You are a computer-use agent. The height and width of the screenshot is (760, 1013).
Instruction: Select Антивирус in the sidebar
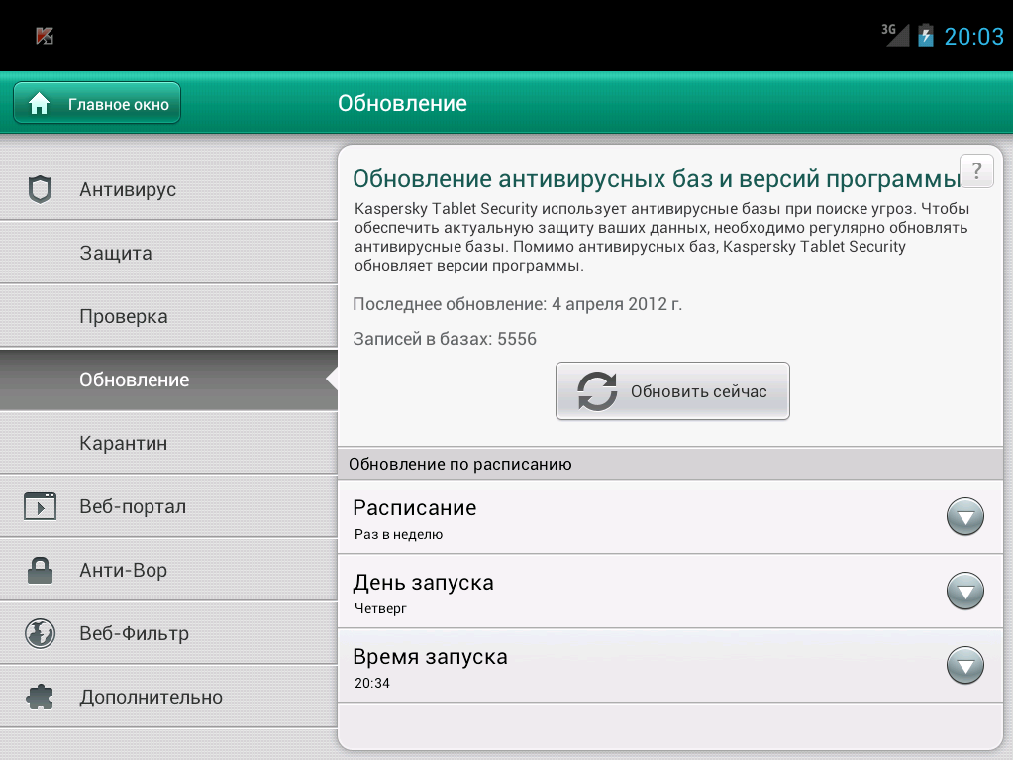(168, 189)
